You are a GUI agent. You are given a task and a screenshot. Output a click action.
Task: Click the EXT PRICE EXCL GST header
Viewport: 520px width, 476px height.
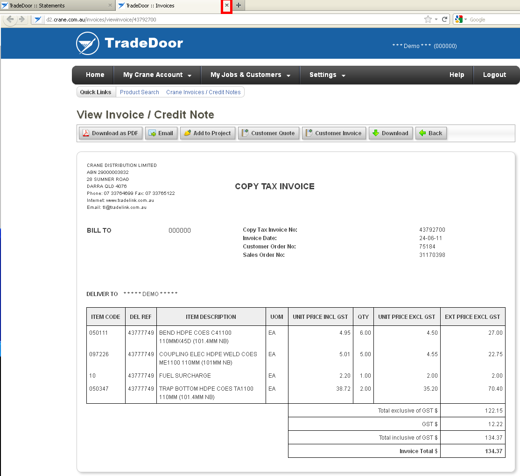pos(472,317)
